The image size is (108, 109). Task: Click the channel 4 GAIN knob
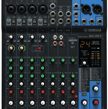[x=43, y=37]
